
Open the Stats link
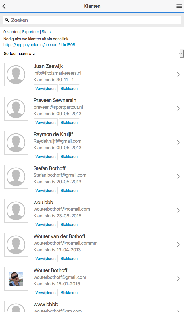pos(46,32)
